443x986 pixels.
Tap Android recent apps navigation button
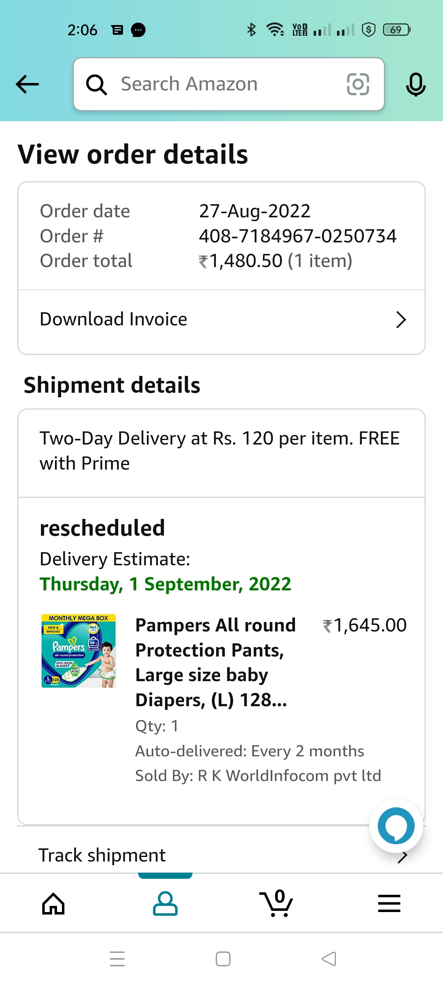click(117, 959)
